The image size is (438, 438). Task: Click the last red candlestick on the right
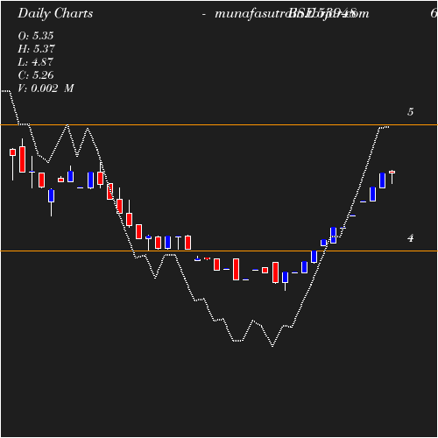392,173
